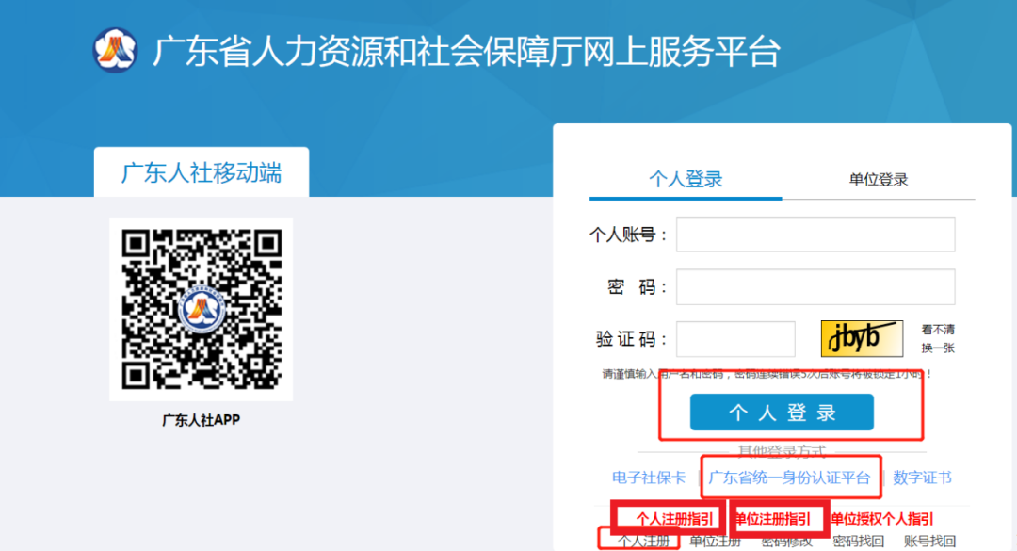The image size is (1017, 551).
Task: Switch to the 单位登录 tab
Action: [x=878, y=179]
